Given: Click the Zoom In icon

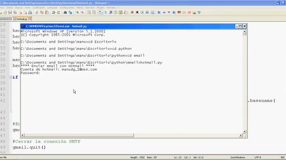Looking at the screenshot, I should click(77, 12).
